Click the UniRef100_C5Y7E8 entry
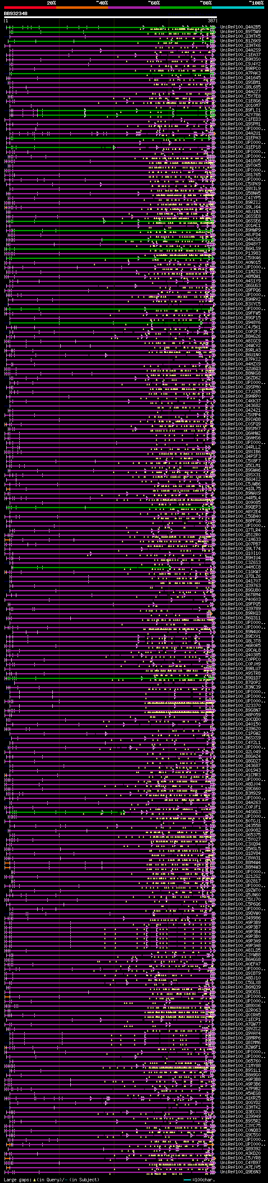The image size is (268, 1183). point(240,97)
